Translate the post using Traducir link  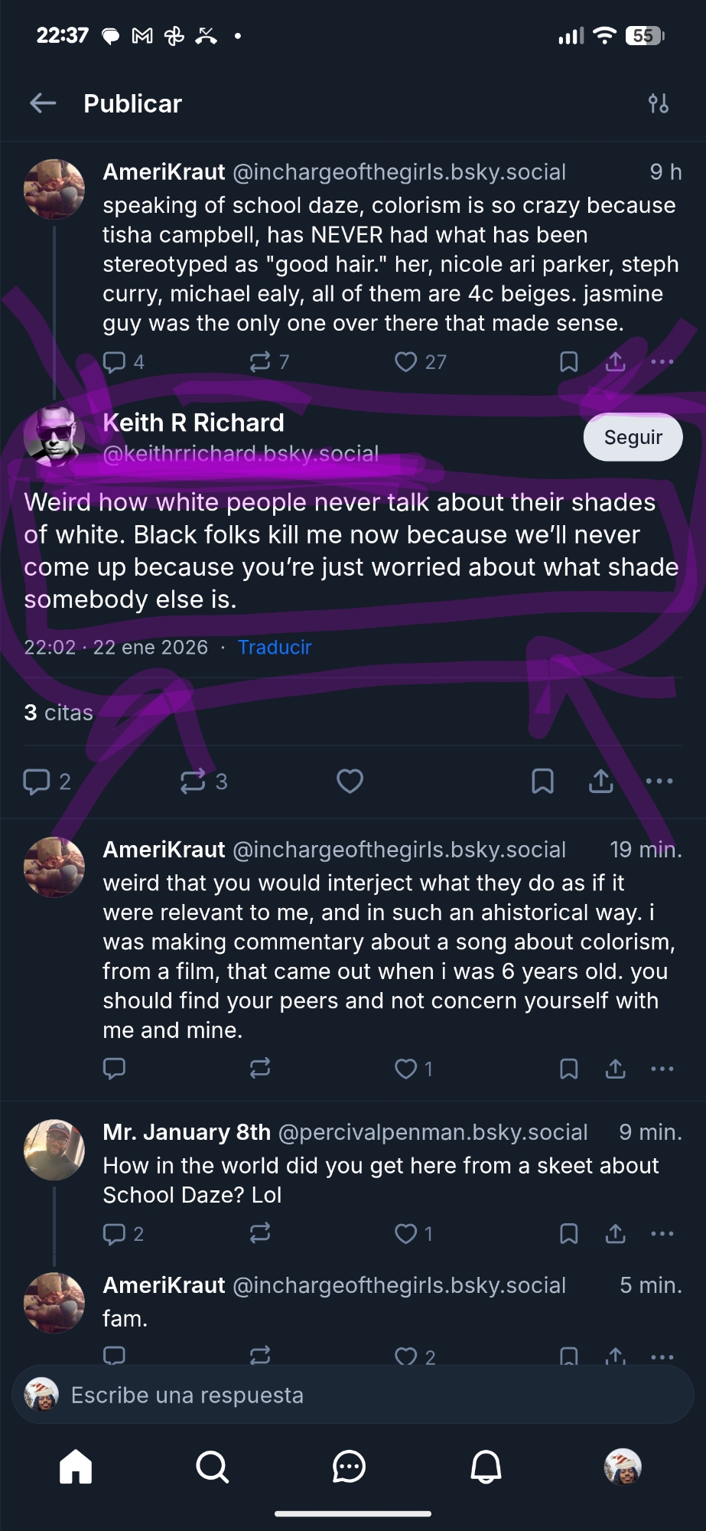click(x=275, y=648)
